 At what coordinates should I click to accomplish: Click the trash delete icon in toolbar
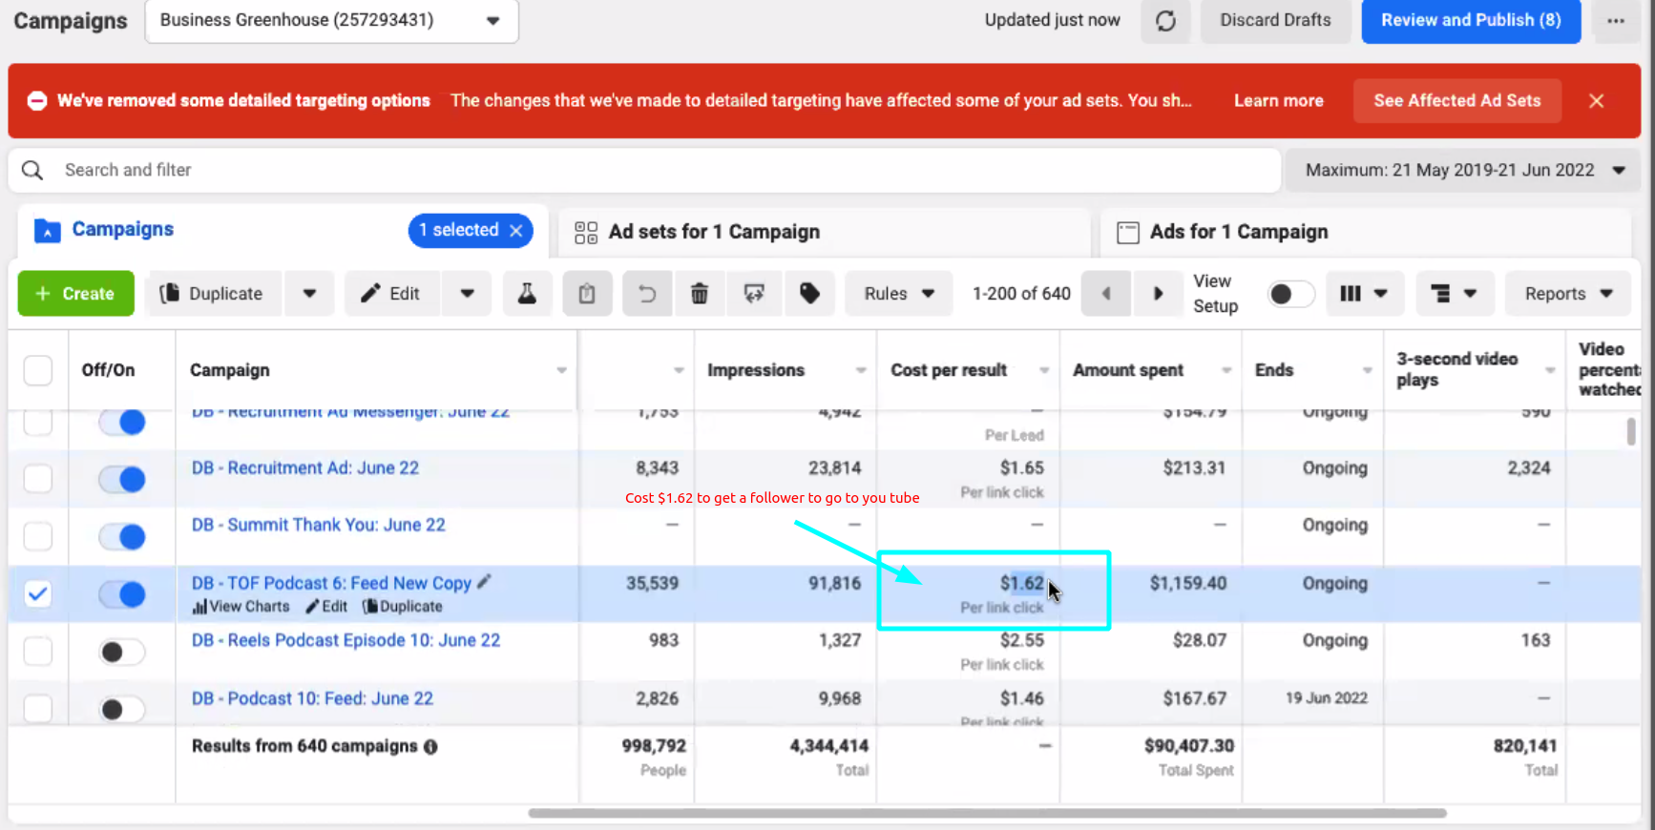pos(700,294)
